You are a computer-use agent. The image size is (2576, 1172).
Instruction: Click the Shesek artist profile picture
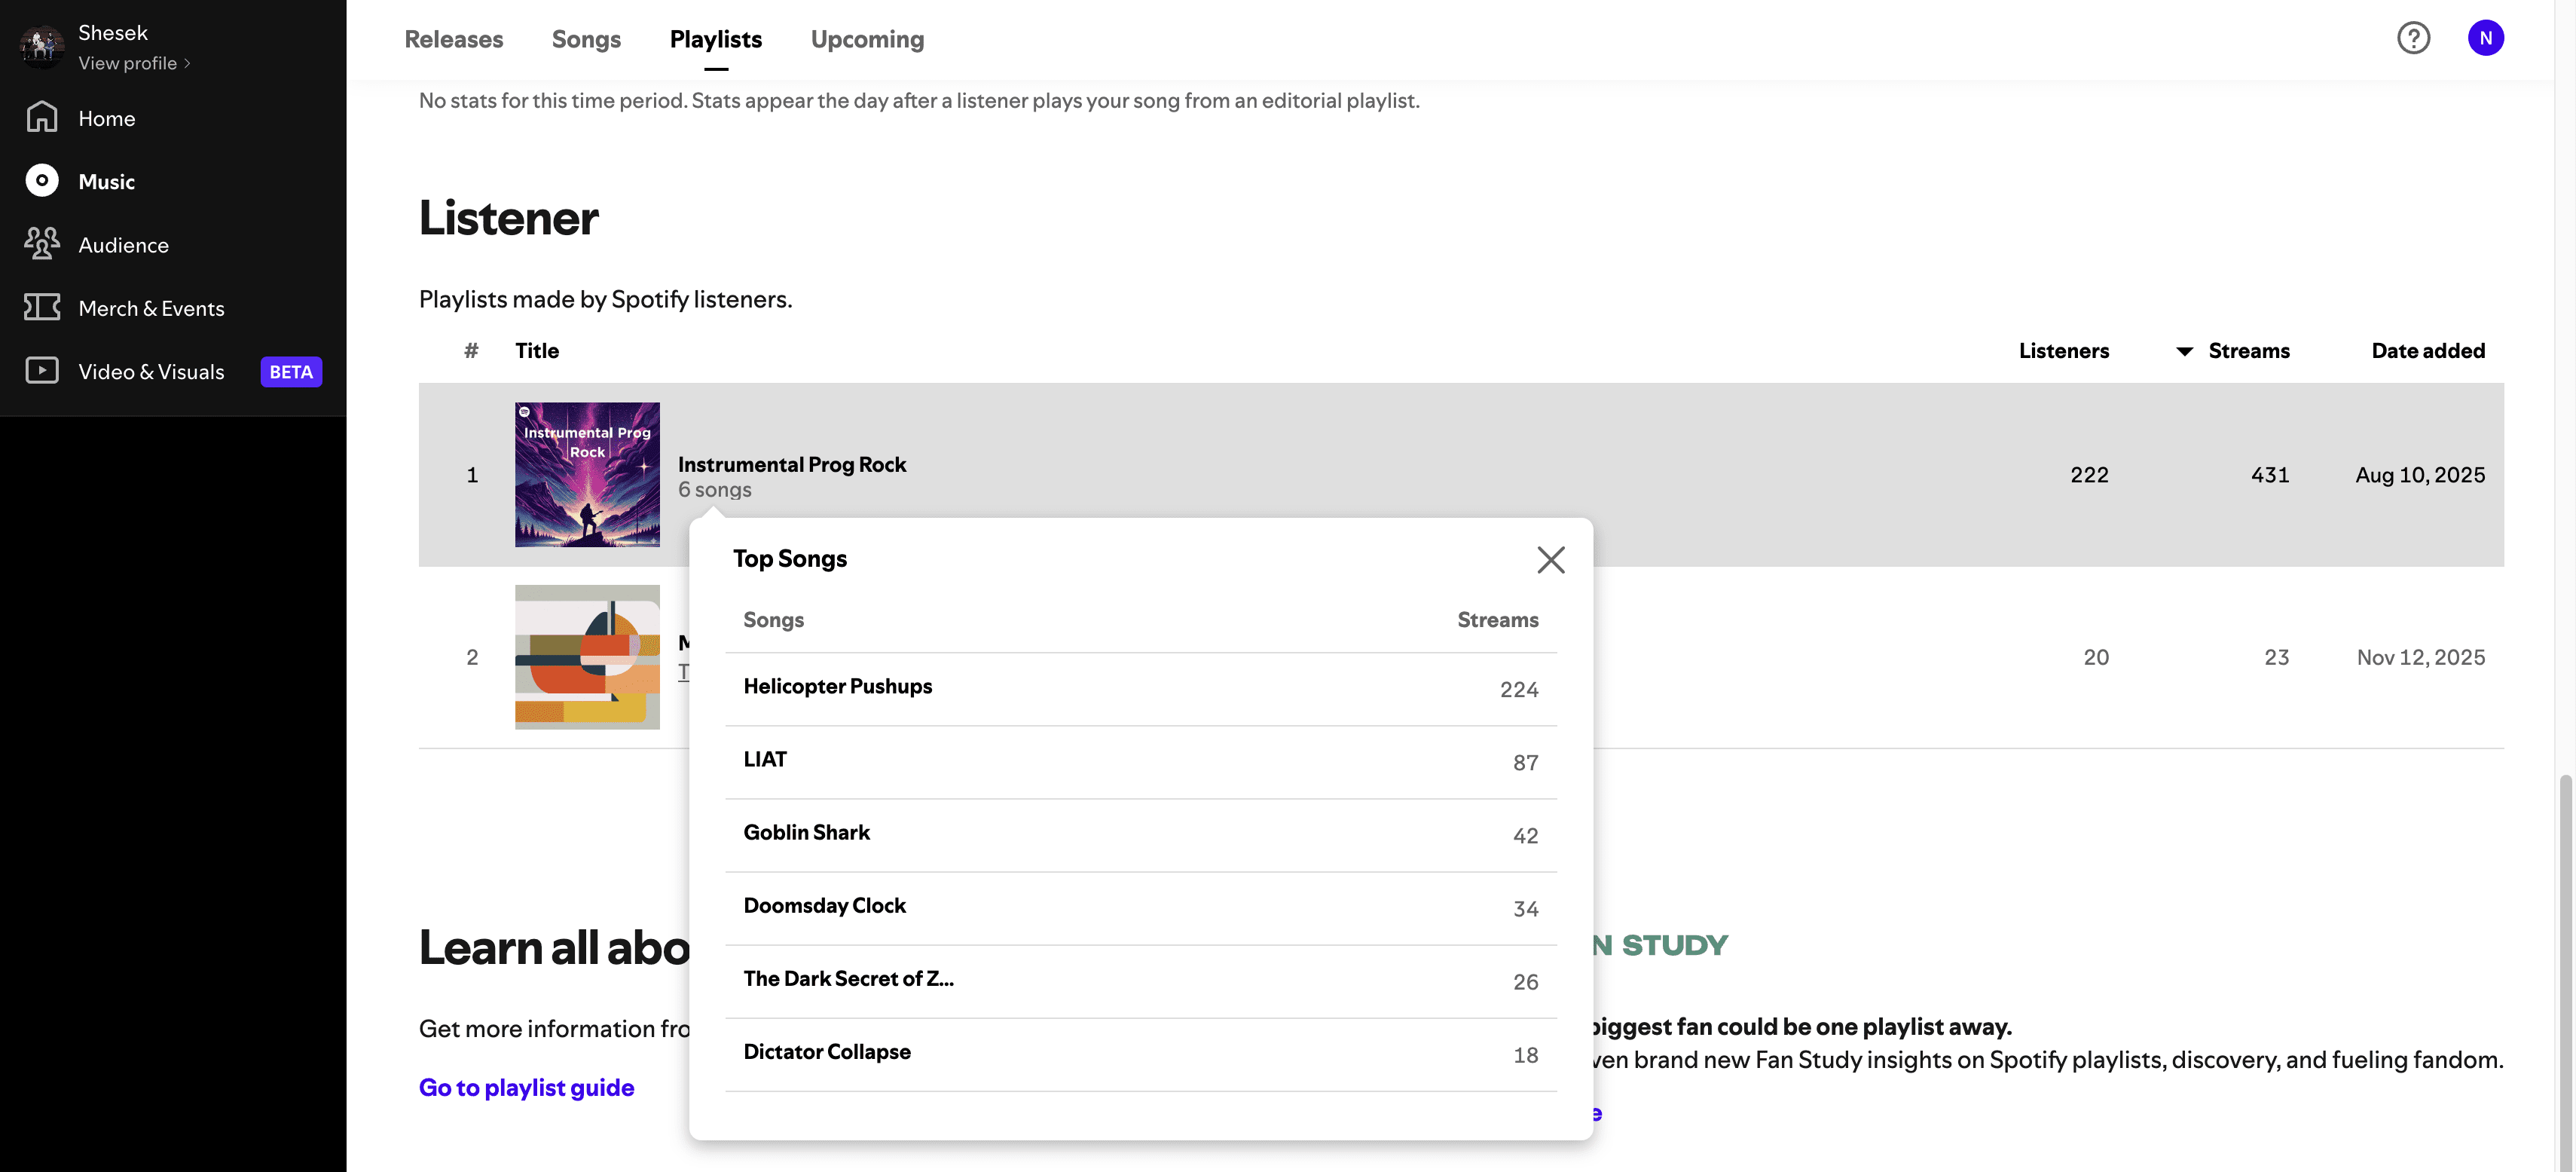click(x=41, y=46)
